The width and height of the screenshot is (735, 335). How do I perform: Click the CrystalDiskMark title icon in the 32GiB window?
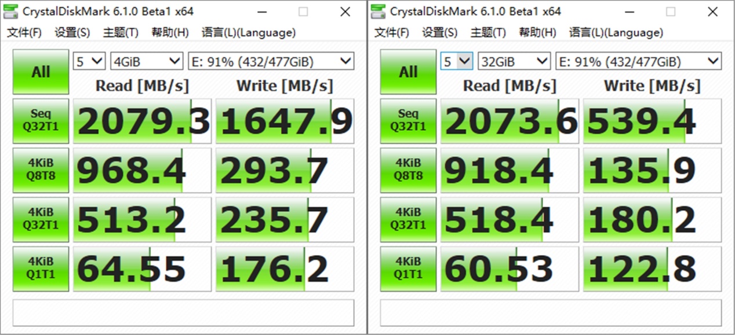(x=379, y=11)
